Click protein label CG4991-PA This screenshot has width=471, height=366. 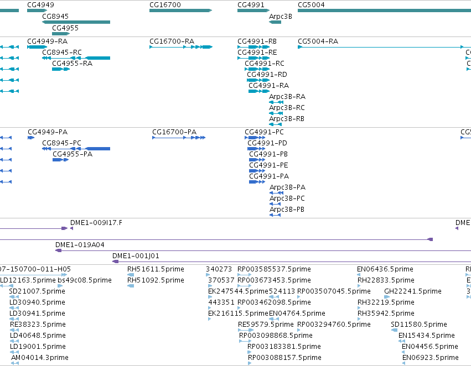click(269, 177)
